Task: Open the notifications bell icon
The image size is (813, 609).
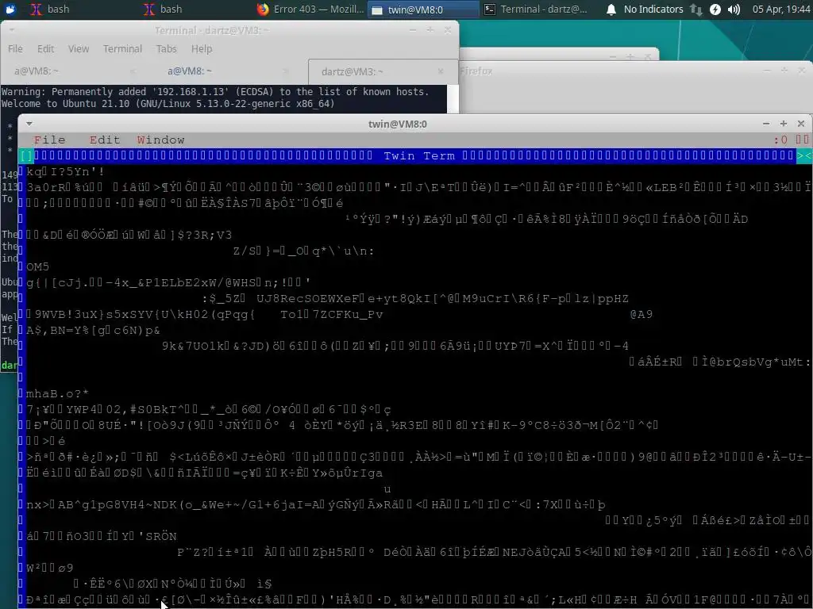Action: [611, 10]
